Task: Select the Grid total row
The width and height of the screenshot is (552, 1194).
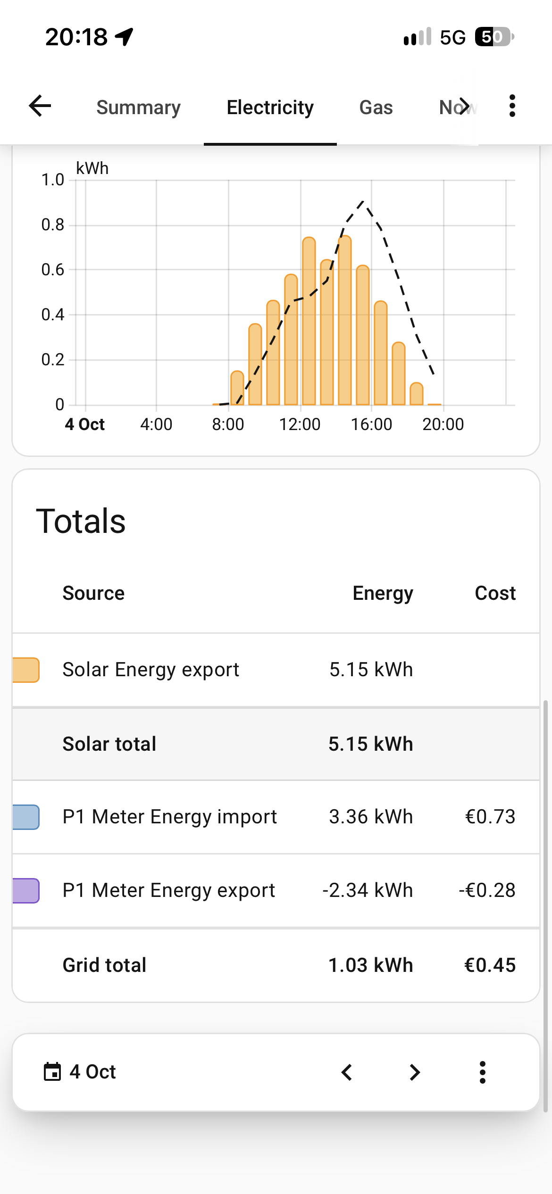Action: [x=276, y=965]
